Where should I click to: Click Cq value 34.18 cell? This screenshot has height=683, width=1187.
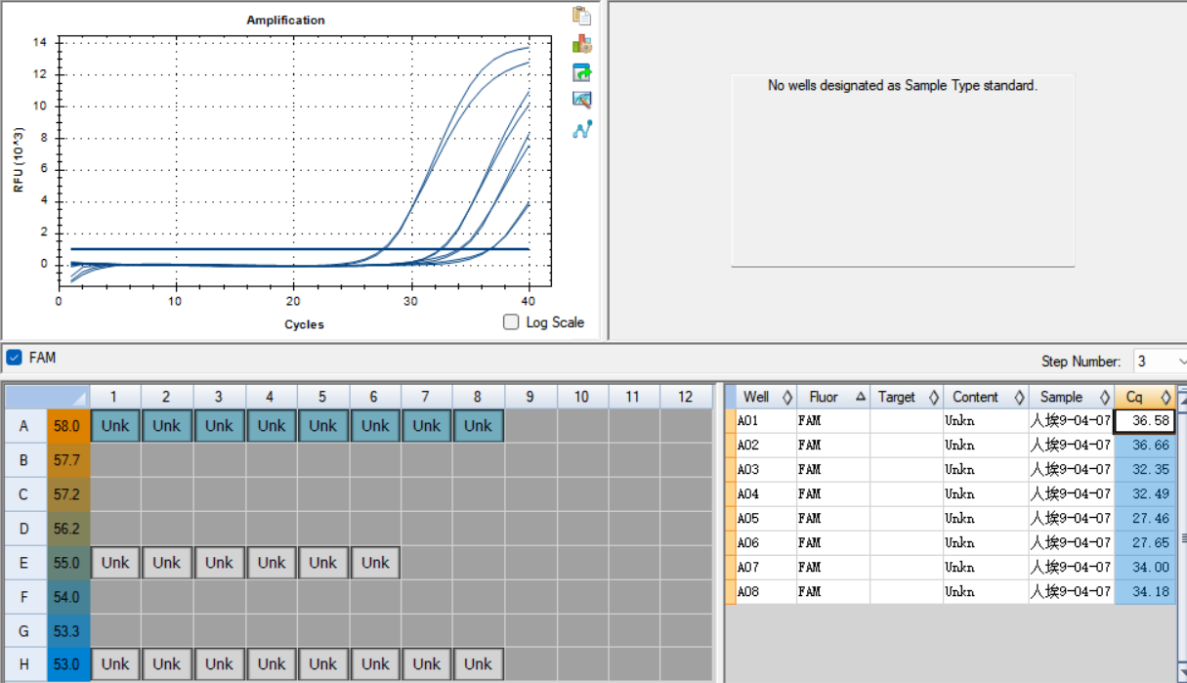1145,592
